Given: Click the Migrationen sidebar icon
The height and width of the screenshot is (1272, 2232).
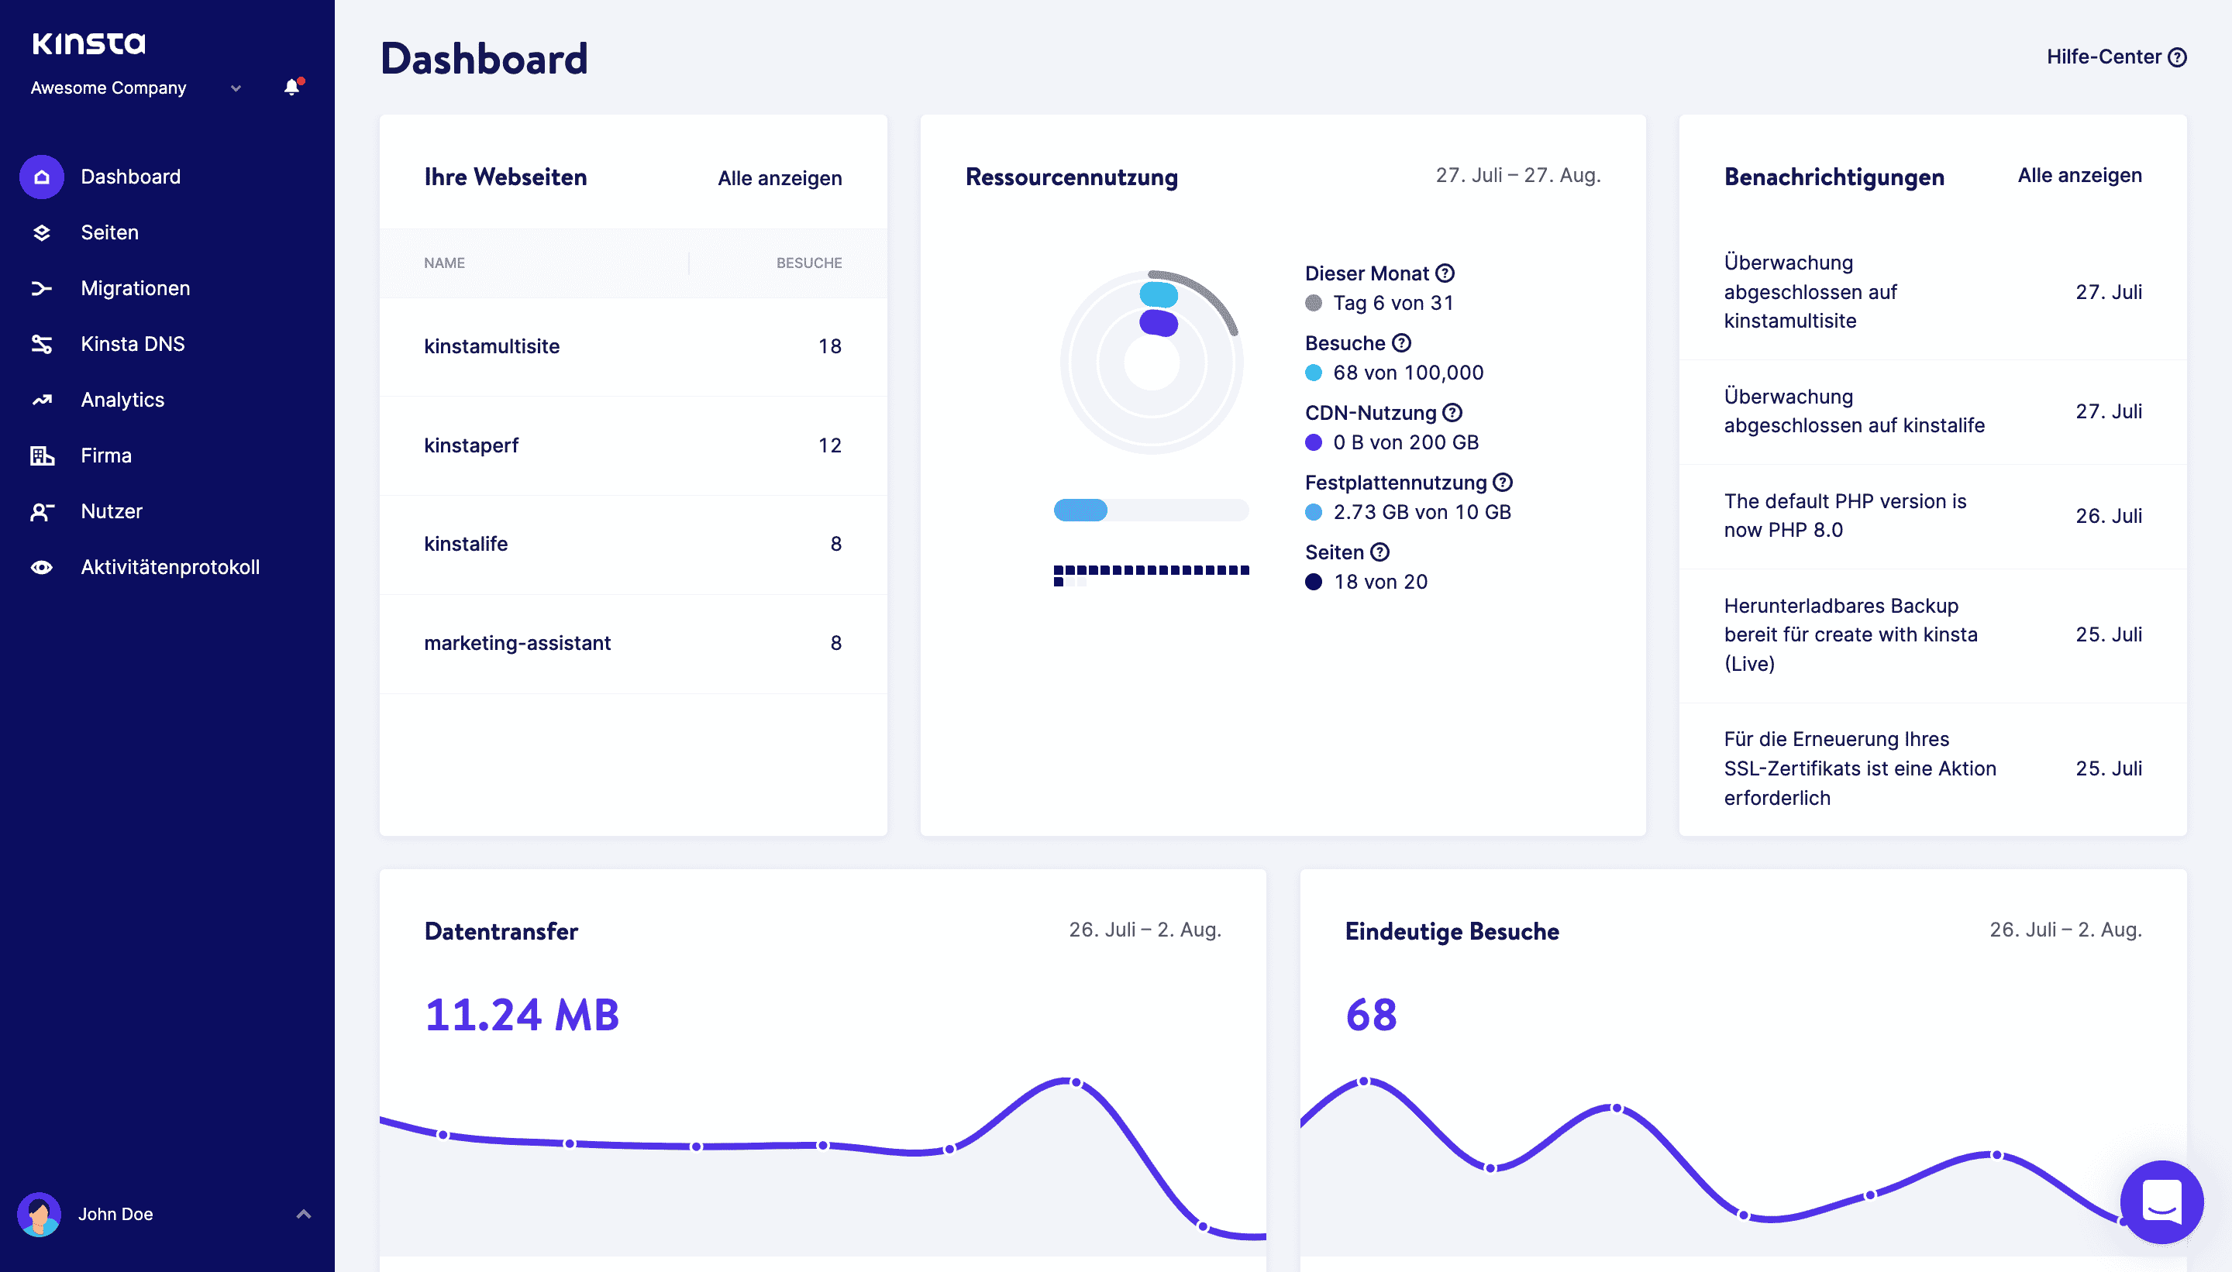Looking at the screenshot, I should pos(41,288).
